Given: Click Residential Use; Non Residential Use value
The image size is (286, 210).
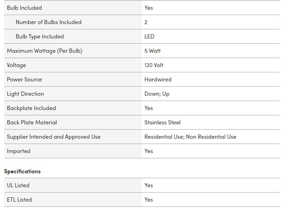Looking at the screenshot, I should (190, 137).
